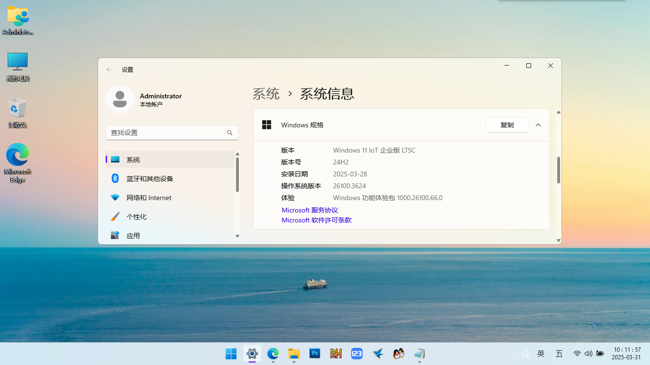Click the 26100.3624 OS build value
The width and height of the screenshot is (650, 365).
[x=350, y=186]
